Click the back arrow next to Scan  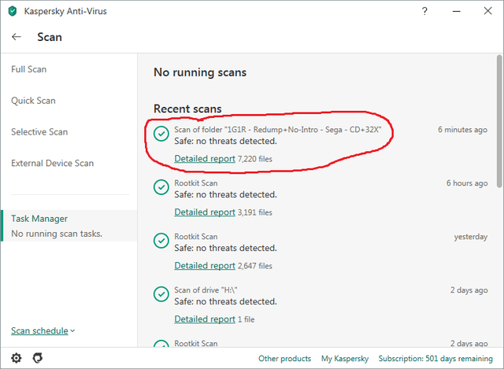[17, 37]
